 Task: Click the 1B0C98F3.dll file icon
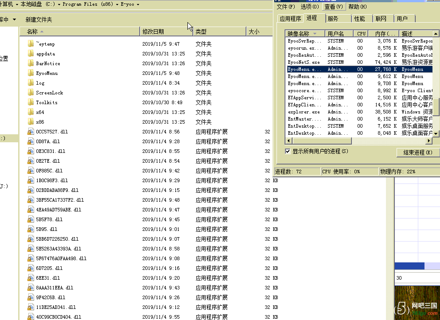pyautogui.click(x=31, y=180)
